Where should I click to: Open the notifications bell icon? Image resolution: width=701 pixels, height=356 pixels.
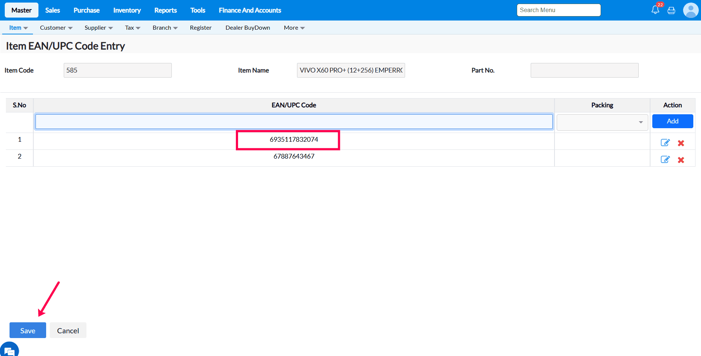[x=655, y=10]
